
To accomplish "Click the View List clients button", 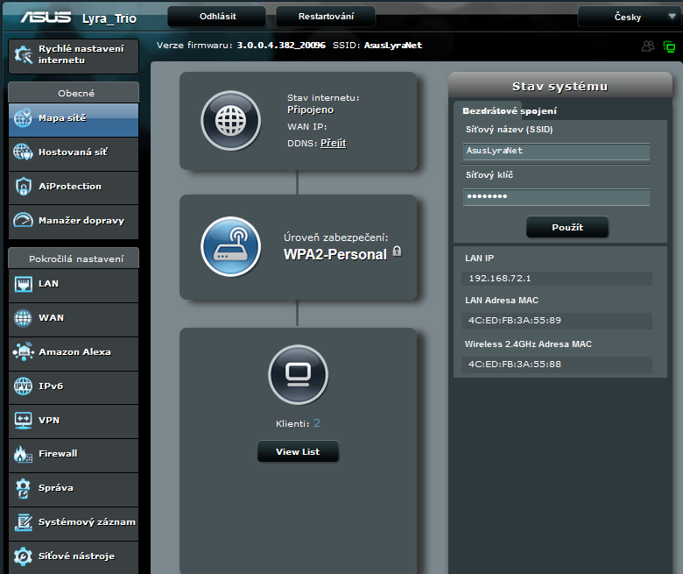I will tap(298, 452).
